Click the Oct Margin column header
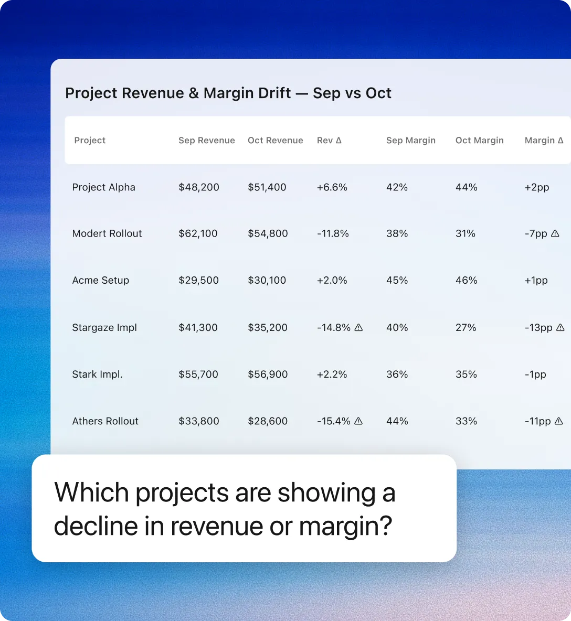 click(x=480, y=140)
